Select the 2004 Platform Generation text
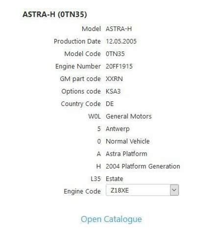This screenshot has width=212, height=245. 143,166
